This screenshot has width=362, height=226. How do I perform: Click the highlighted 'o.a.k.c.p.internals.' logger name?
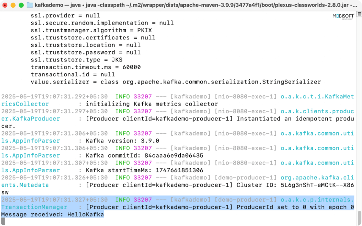point(317,200)
